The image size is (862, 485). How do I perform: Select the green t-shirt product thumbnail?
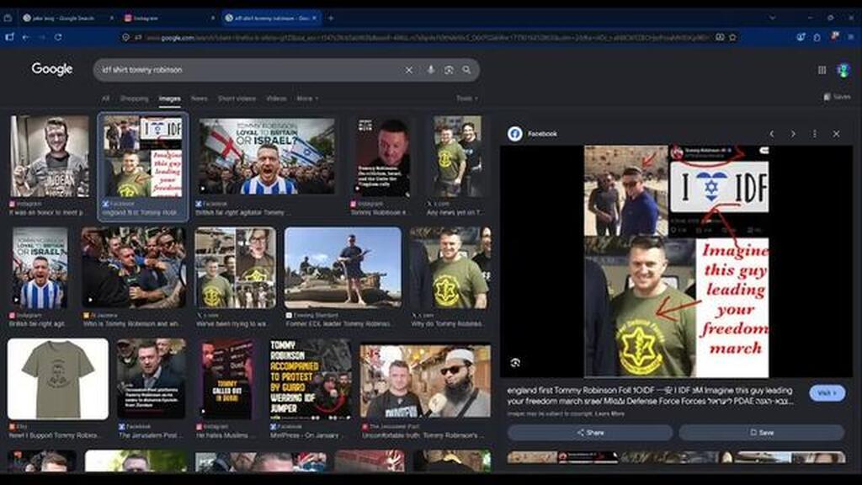pos(58,380)
